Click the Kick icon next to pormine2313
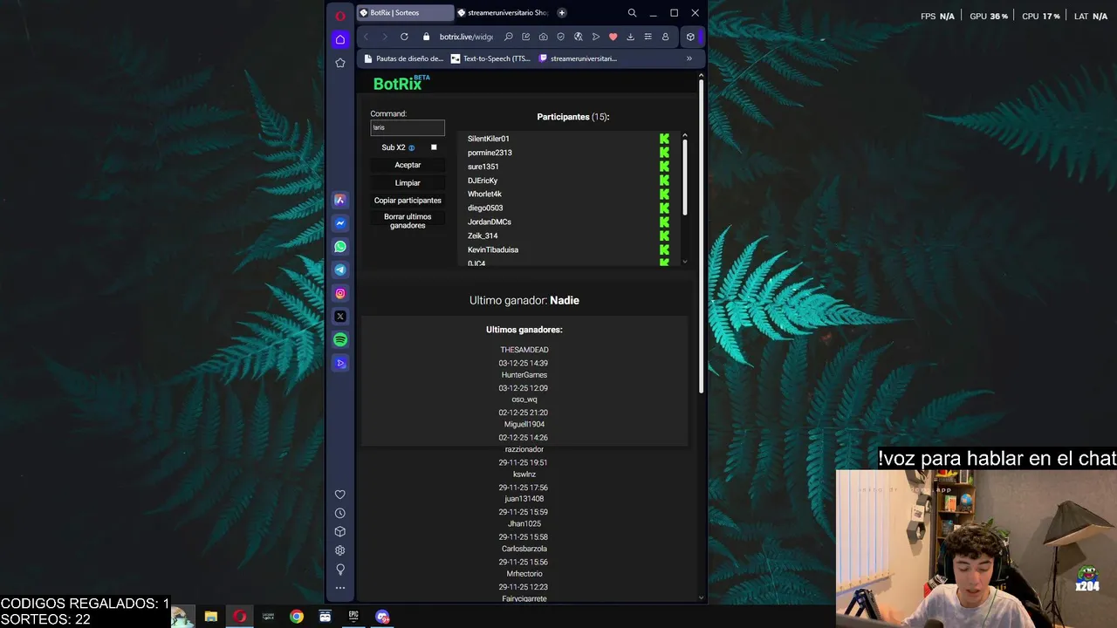Image resolution: width=1117 pixels, height=628 pixels. tap(664, 153)
